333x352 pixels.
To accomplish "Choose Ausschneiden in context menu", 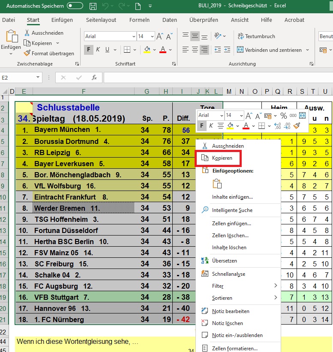I will (238, 146).
